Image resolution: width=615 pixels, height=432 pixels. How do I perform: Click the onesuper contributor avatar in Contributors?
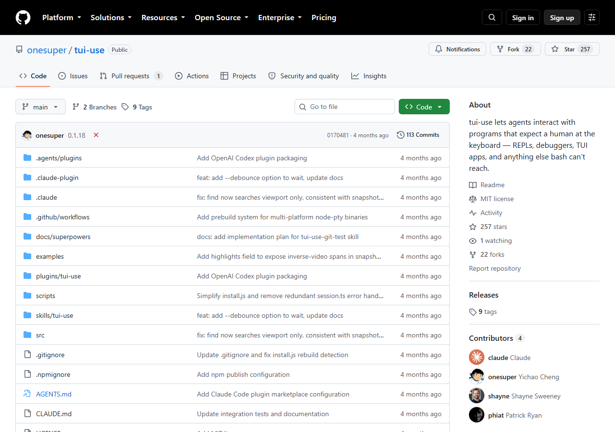(x=477, y=376)
